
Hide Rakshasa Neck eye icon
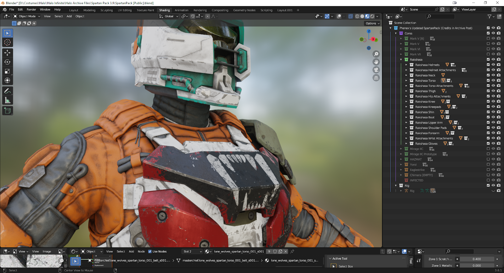[x=493, y=75]
